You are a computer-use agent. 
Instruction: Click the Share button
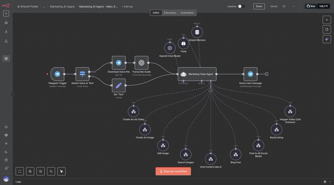(259, 6)
